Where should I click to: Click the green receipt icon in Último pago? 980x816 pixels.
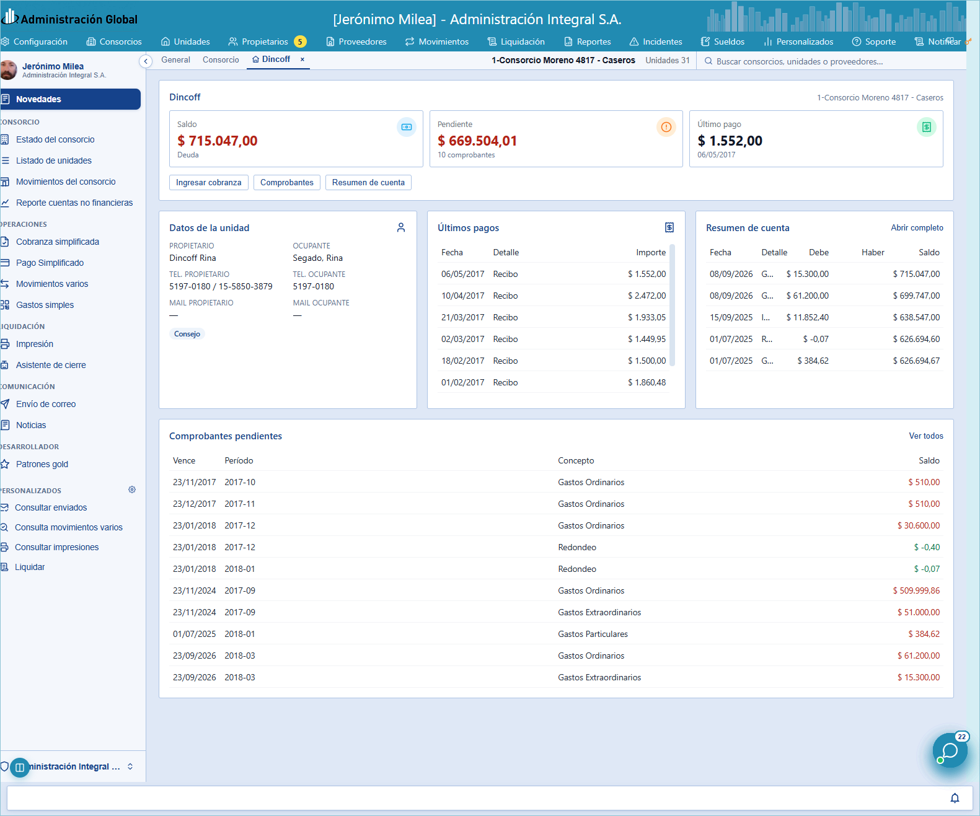927,127
